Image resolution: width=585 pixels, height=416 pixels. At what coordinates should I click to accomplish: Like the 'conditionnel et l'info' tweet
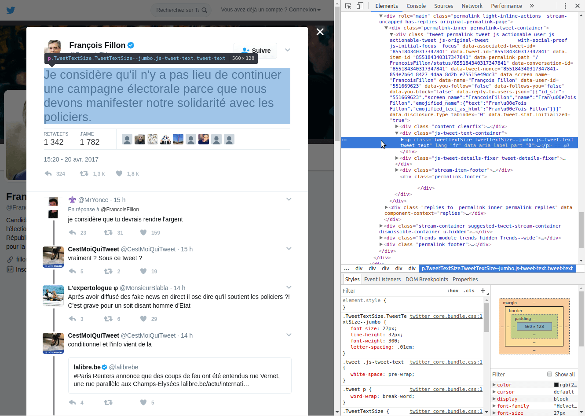tap(143, 402)
